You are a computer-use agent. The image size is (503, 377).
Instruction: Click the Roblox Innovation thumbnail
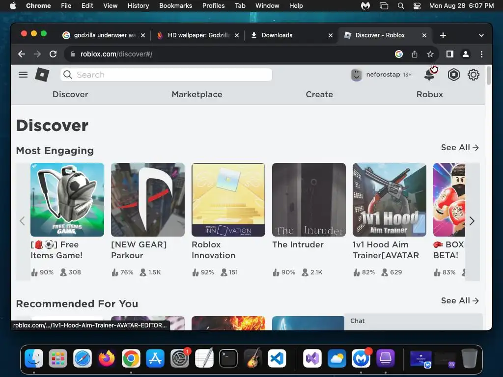point(228,200)
